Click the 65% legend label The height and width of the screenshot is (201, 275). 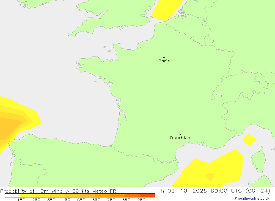[96, 200]
